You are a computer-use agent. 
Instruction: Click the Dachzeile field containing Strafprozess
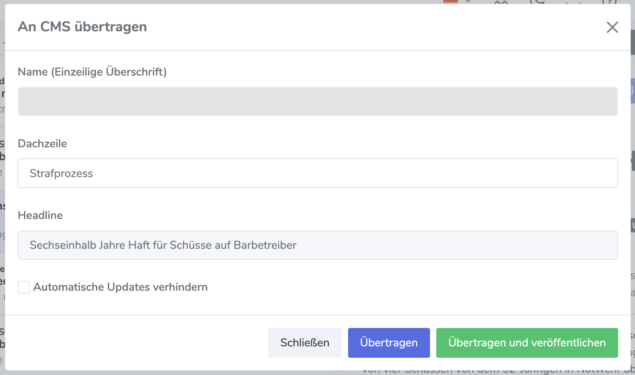pos(318,173)
